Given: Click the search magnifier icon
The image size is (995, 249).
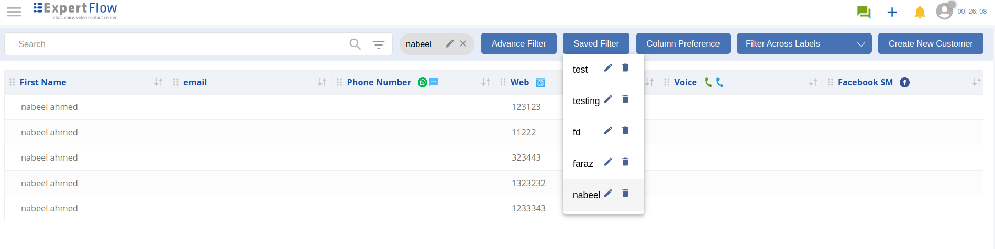Looking at the screenshot, I should (355, 44).
